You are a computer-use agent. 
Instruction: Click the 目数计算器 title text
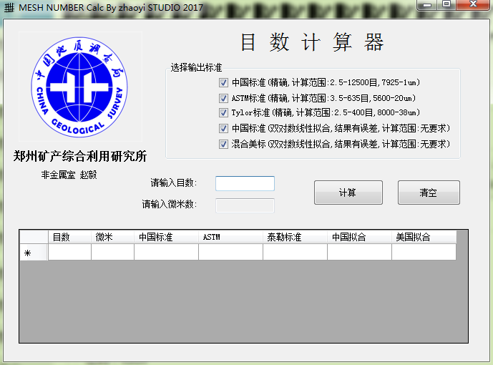tap(312, 42)
